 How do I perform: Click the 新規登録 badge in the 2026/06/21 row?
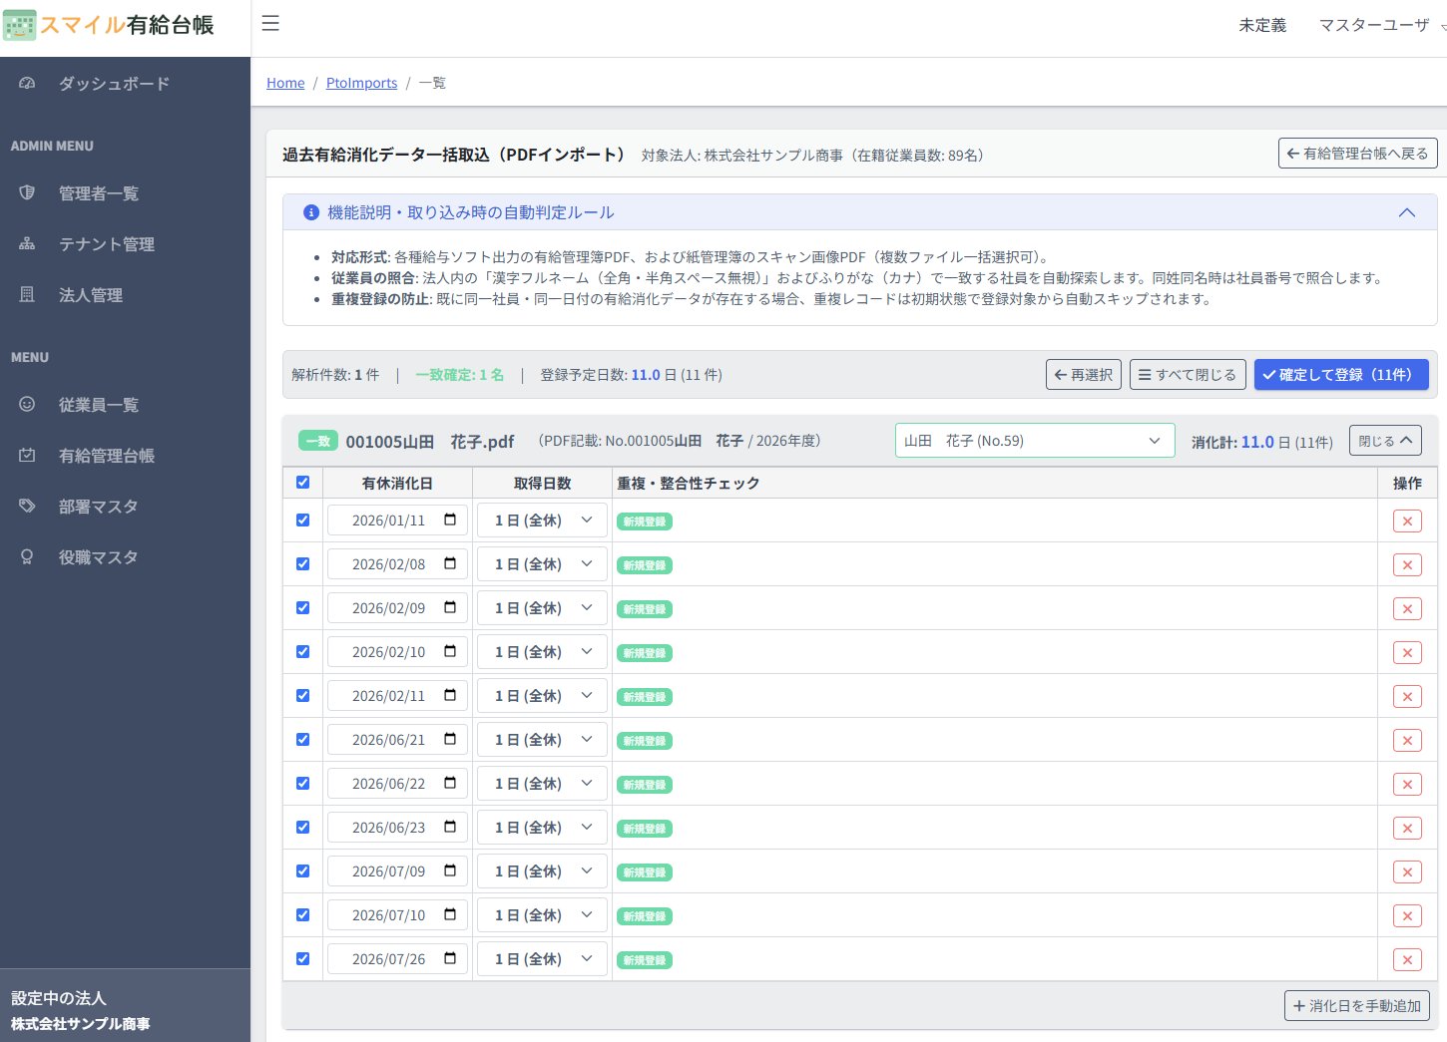[x=645, y=741]
